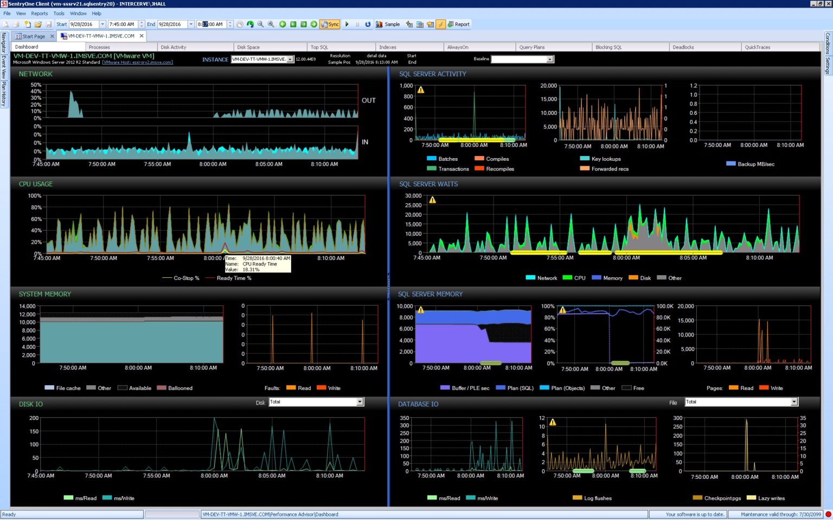Switch to the Top SQL tab
Screen dimensions: 833x520
319,47
